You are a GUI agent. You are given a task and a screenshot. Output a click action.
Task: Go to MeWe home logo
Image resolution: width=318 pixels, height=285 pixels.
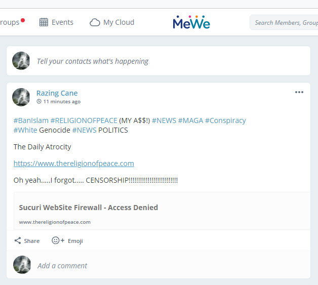191,22
